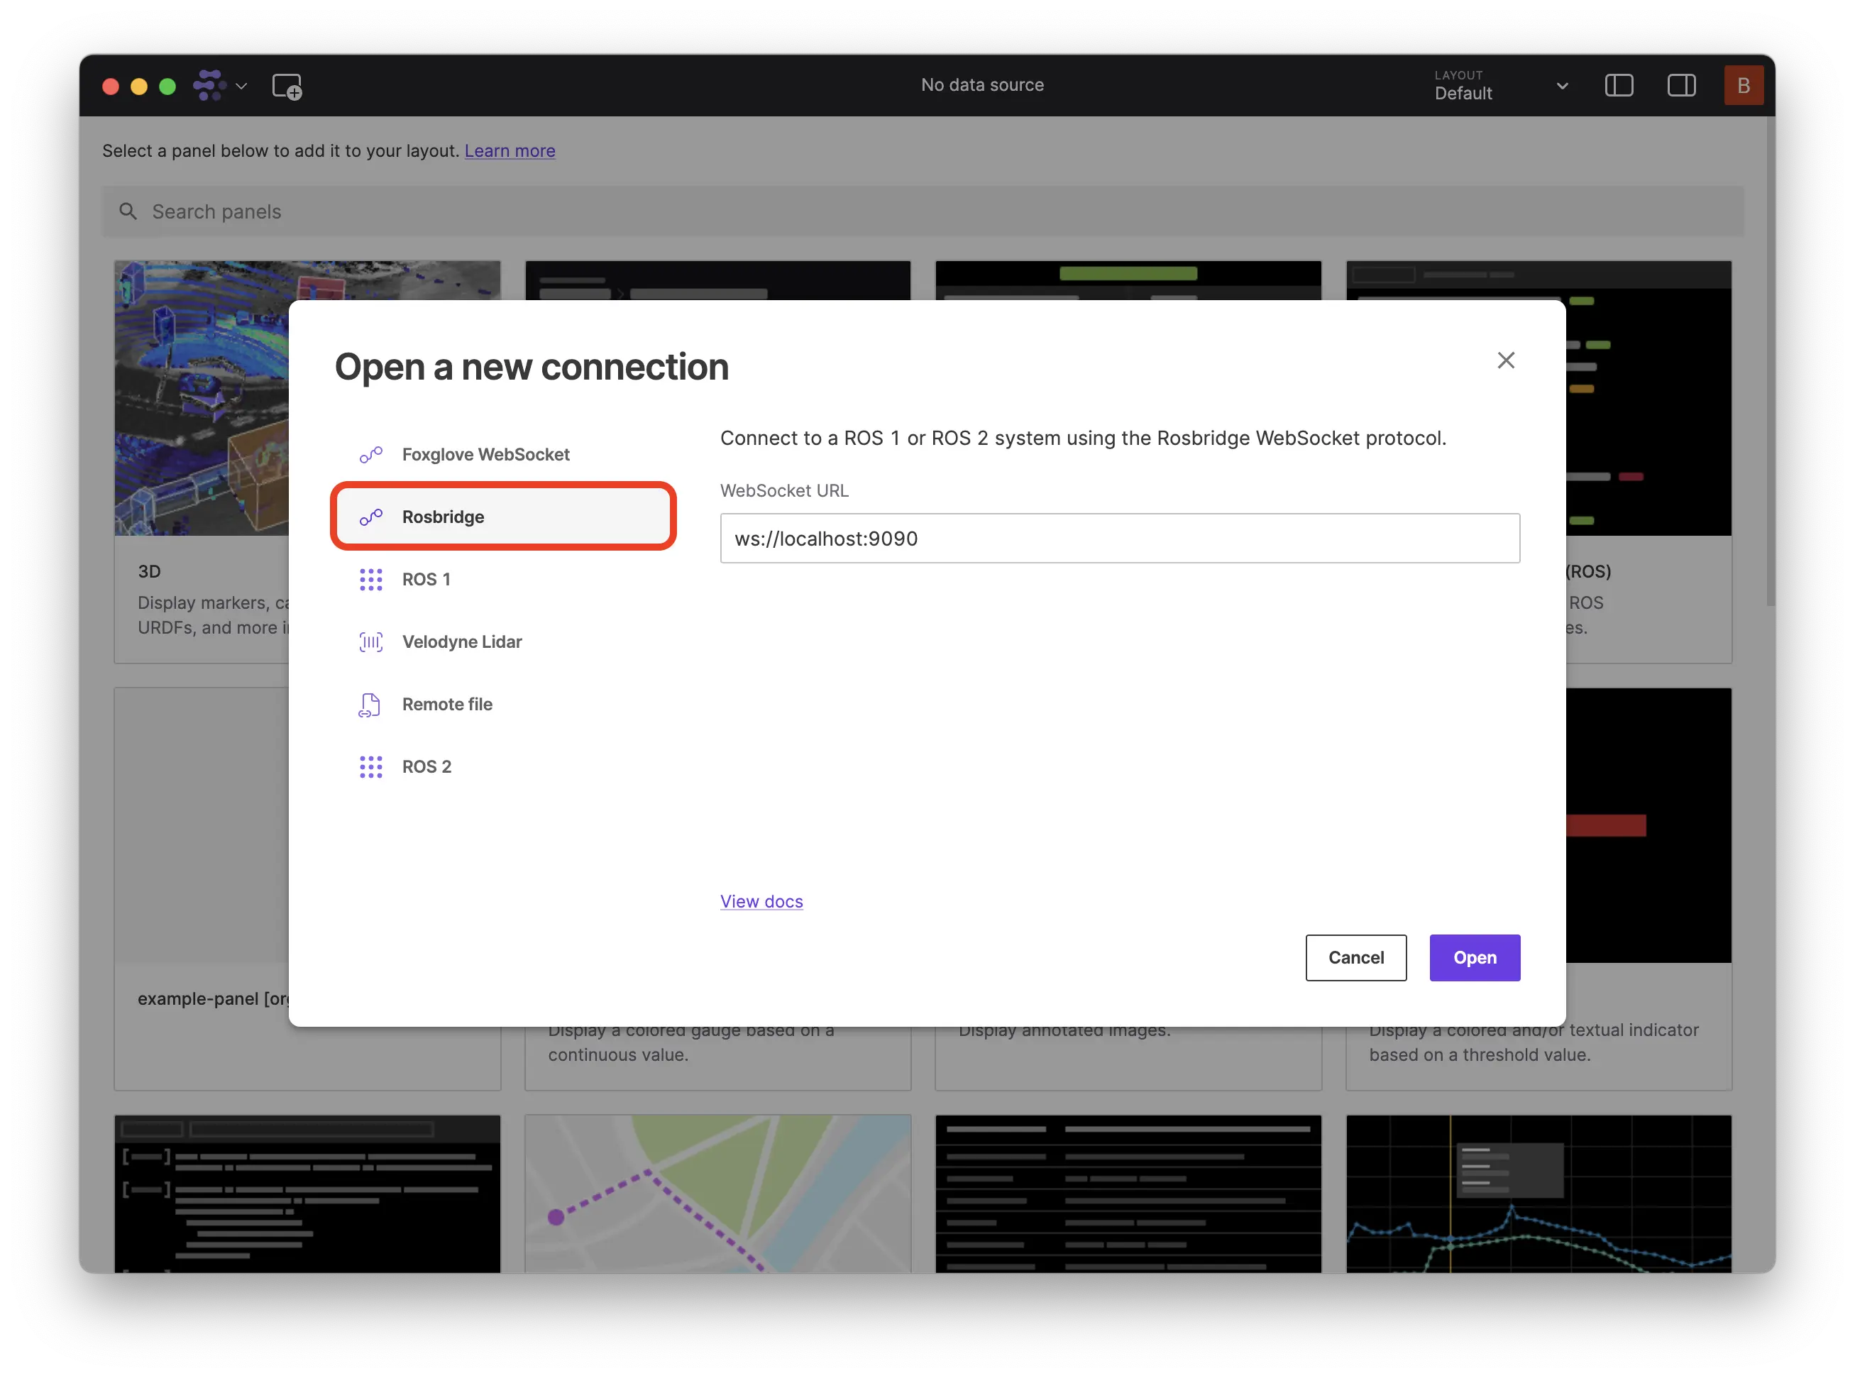Select Foxglove WebSocket connection type
The width and height of the screenshot is (1855, 1378).
(503, 455)
